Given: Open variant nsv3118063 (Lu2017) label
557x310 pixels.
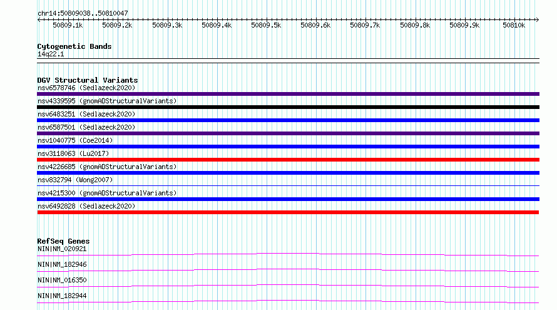Looking at the screenshot, I should tap(73, 153).
